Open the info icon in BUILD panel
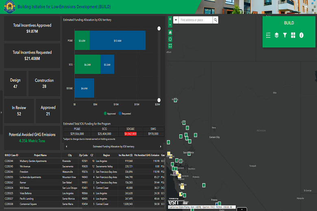 [302, 35]
